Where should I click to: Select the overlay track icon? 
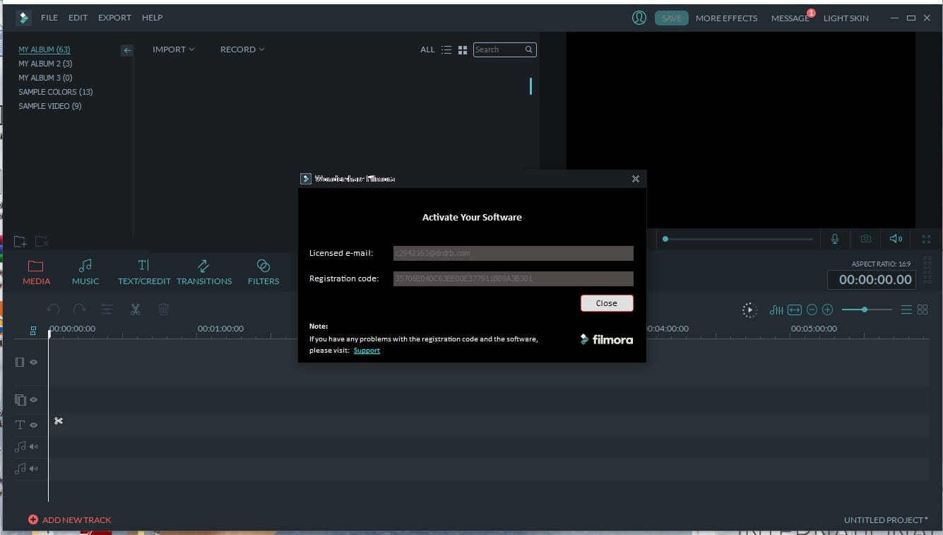[20, 399]
